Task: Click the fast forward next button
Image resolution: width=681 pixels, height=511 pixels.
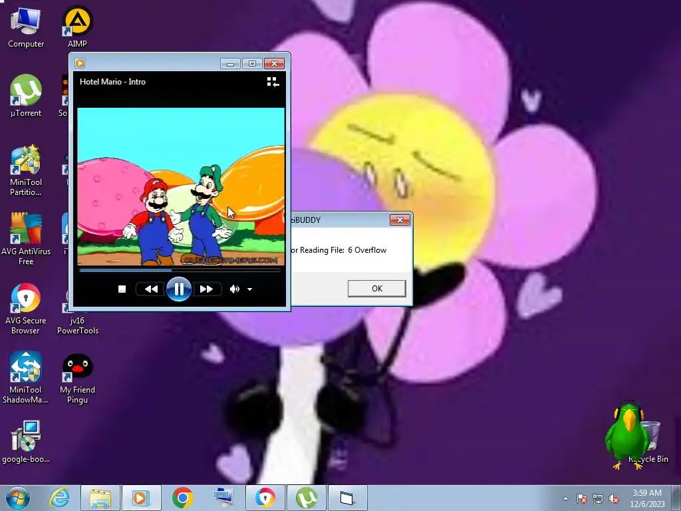Action: (x=206, y=289)
